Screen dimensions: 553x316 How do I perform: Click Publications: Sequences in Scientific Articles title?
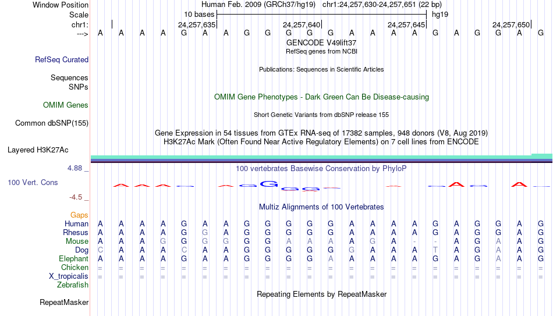point(321,69)
